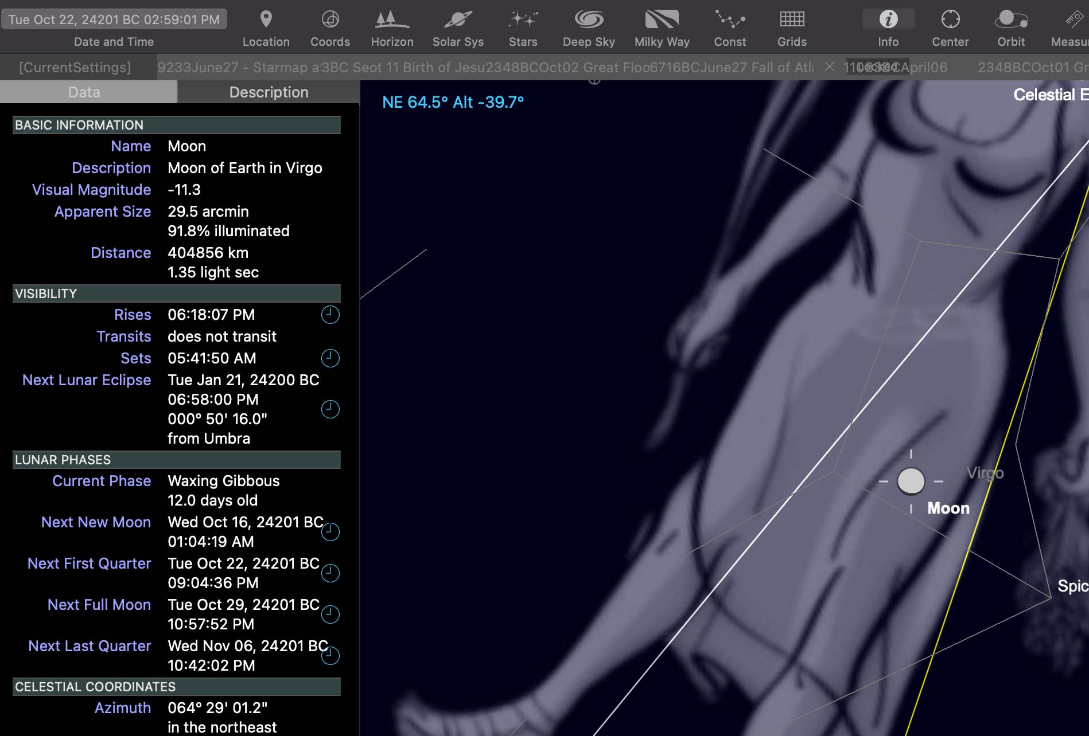This screenshot has width=1089, height=736.
Task: Jump to Next New Moon clock icon
Action: tap(330, 532)
